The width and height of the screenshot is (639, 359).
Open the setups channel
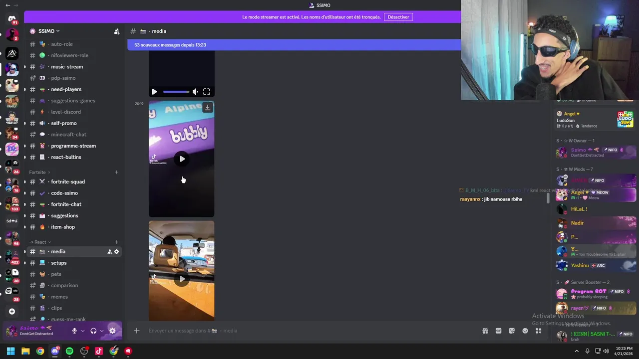[58, 263]
